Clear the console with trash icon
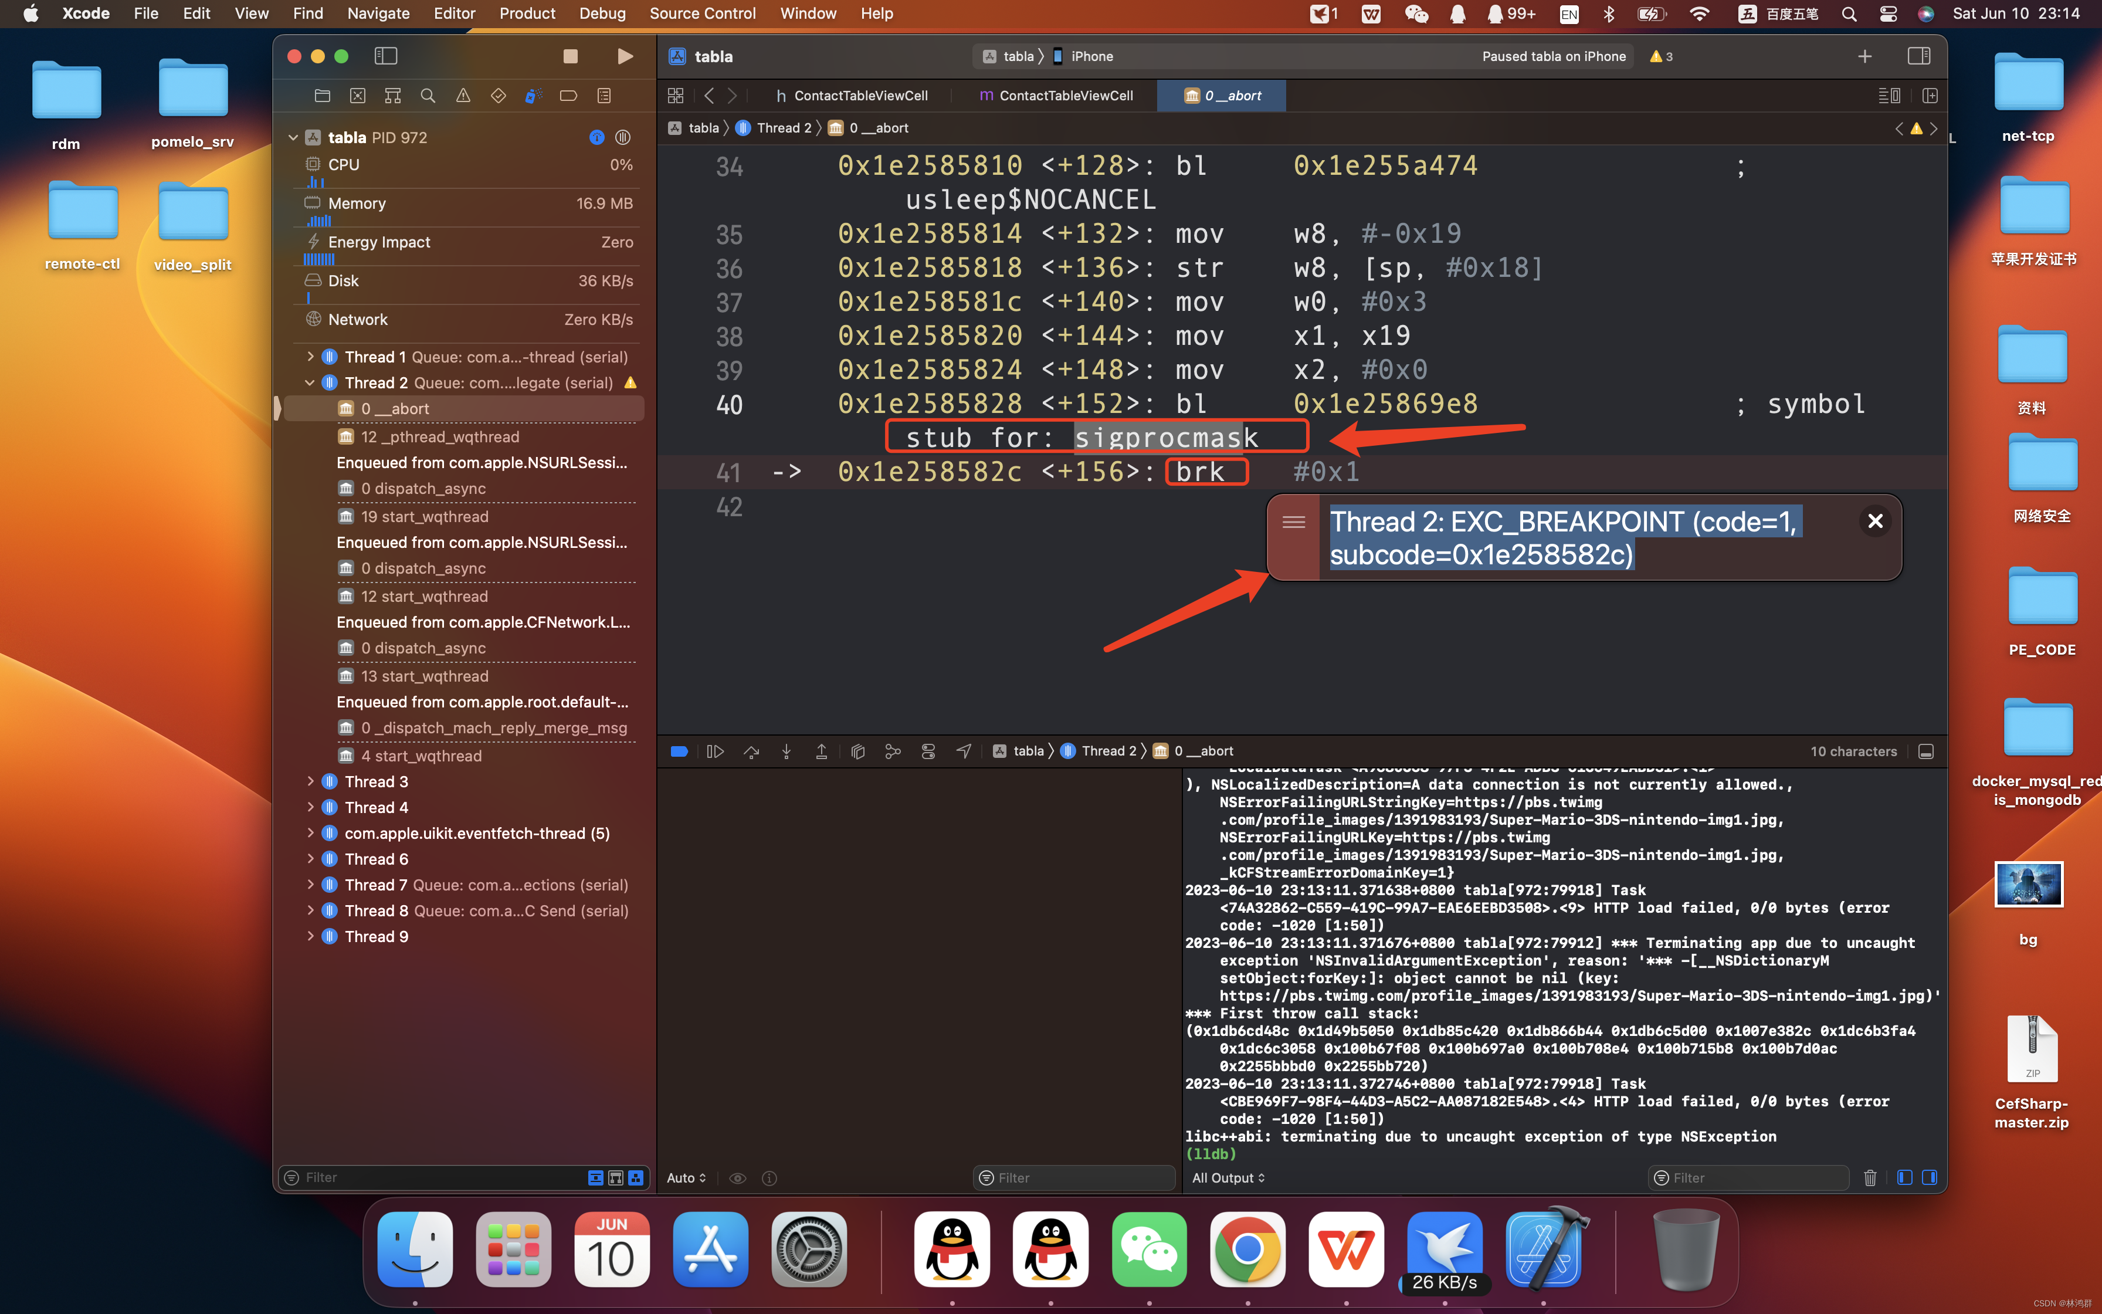This screenshot has width=2102, height=1314. coord(1870,1177)
